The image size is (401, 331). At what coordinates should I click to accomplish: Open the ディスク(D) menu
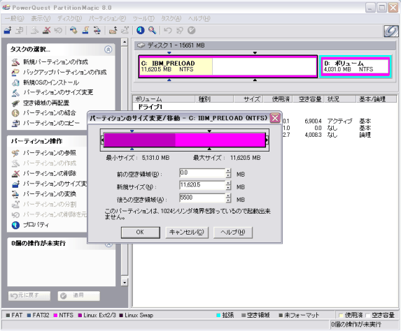coord(69,18)
